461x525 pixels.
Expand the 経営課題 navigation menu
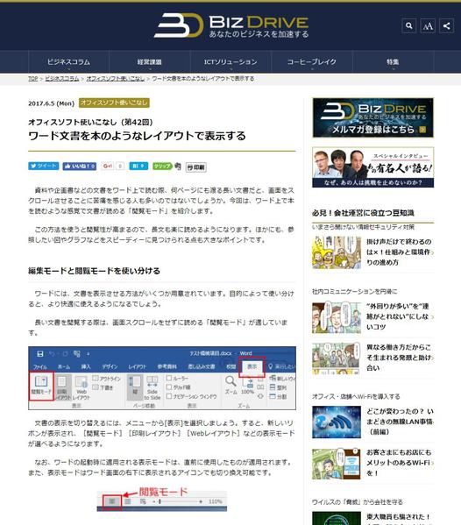pyautogui.click(x=150, y=62)
